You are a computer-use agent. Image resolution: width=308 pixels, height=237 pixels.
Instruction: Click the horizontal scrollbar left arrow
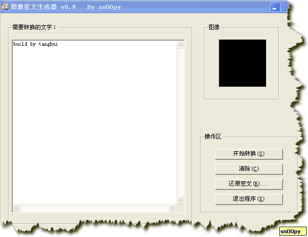(16, 208)
